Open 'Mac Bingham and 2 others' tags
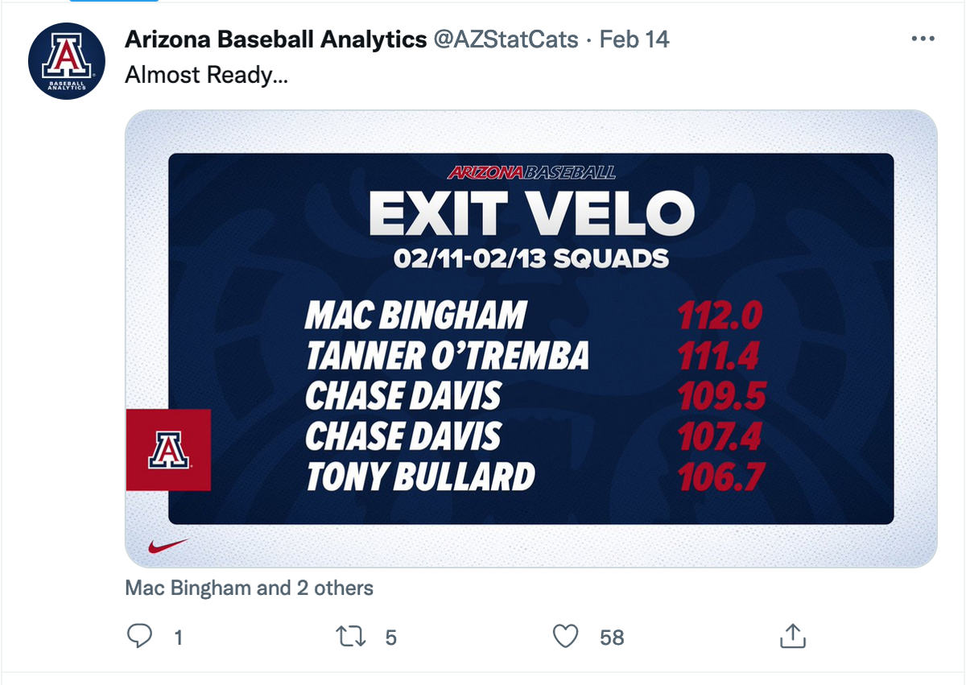The width and height of the screenshot is (966, 685). coord(246,588)
